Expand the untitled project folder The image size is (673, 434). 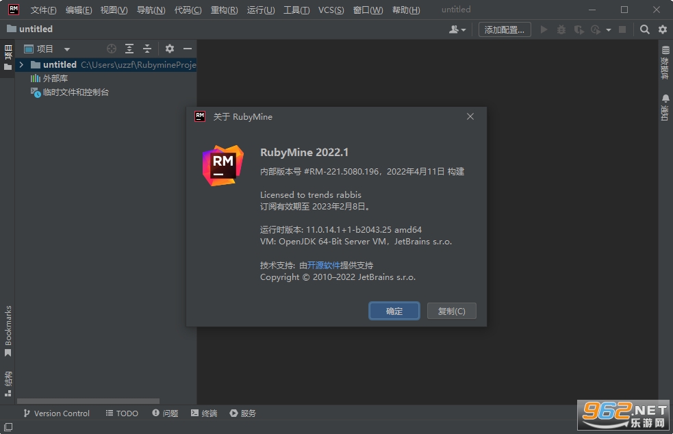point(21,65)
